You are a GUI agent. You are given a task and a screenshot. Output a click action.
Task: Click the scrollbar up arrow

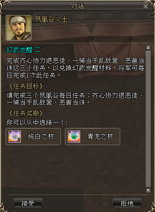[x=148, y=48]
